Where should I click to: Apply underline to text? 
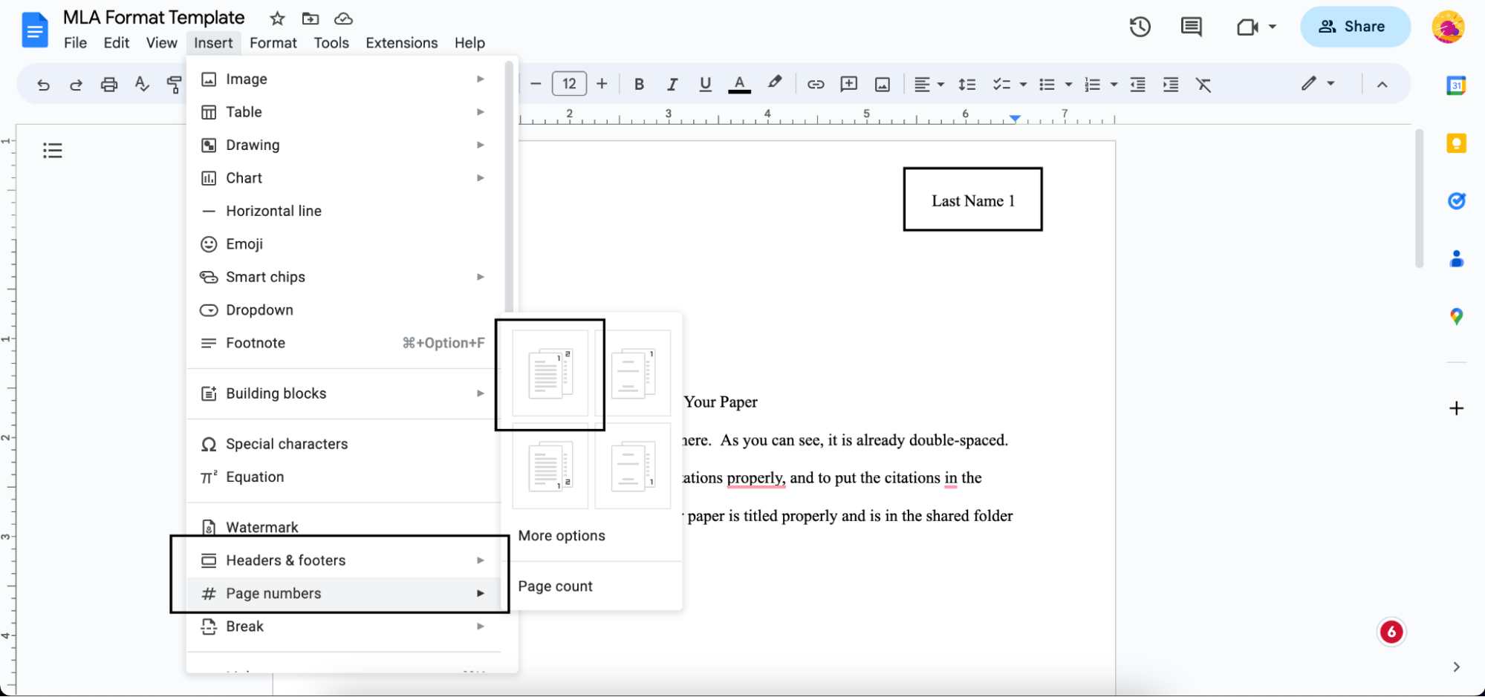[x=704, y=83]
